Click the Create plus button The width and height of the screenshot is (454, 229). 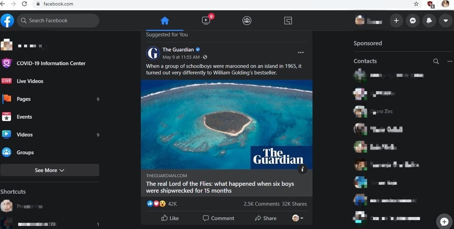[x=396, y=21]
